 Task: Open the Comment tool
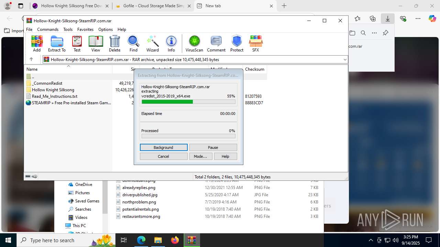[x=216, y=44]
